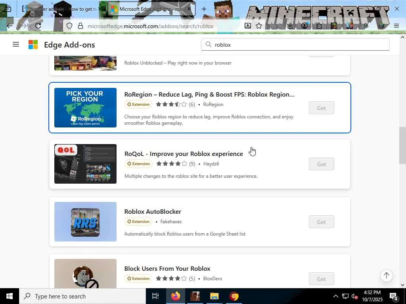The height and width of the screenshot is (304, 406).
Task: Click 'Roblox Unblocked – Play right now' description
Action: [x=178, y=63]
